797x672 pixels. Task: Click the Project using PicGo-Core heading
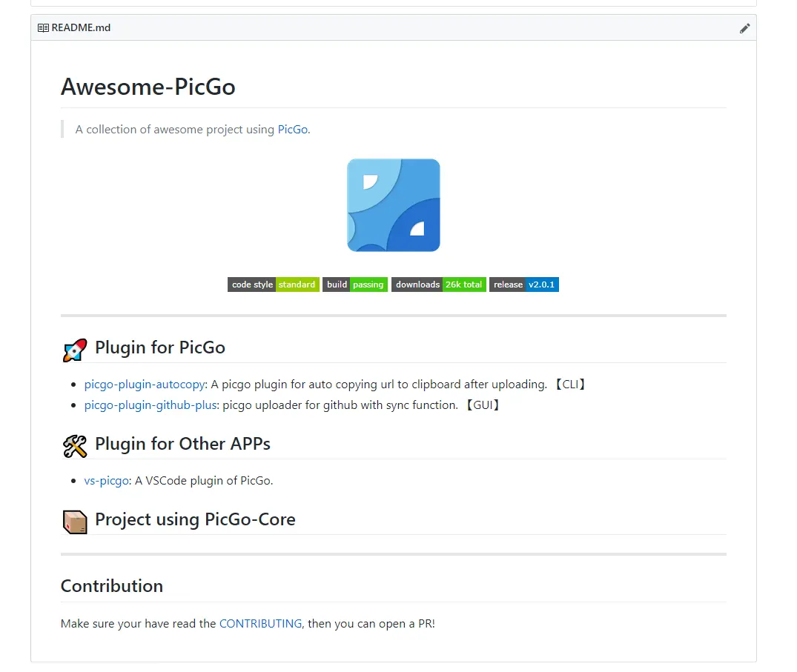[195, 519]
